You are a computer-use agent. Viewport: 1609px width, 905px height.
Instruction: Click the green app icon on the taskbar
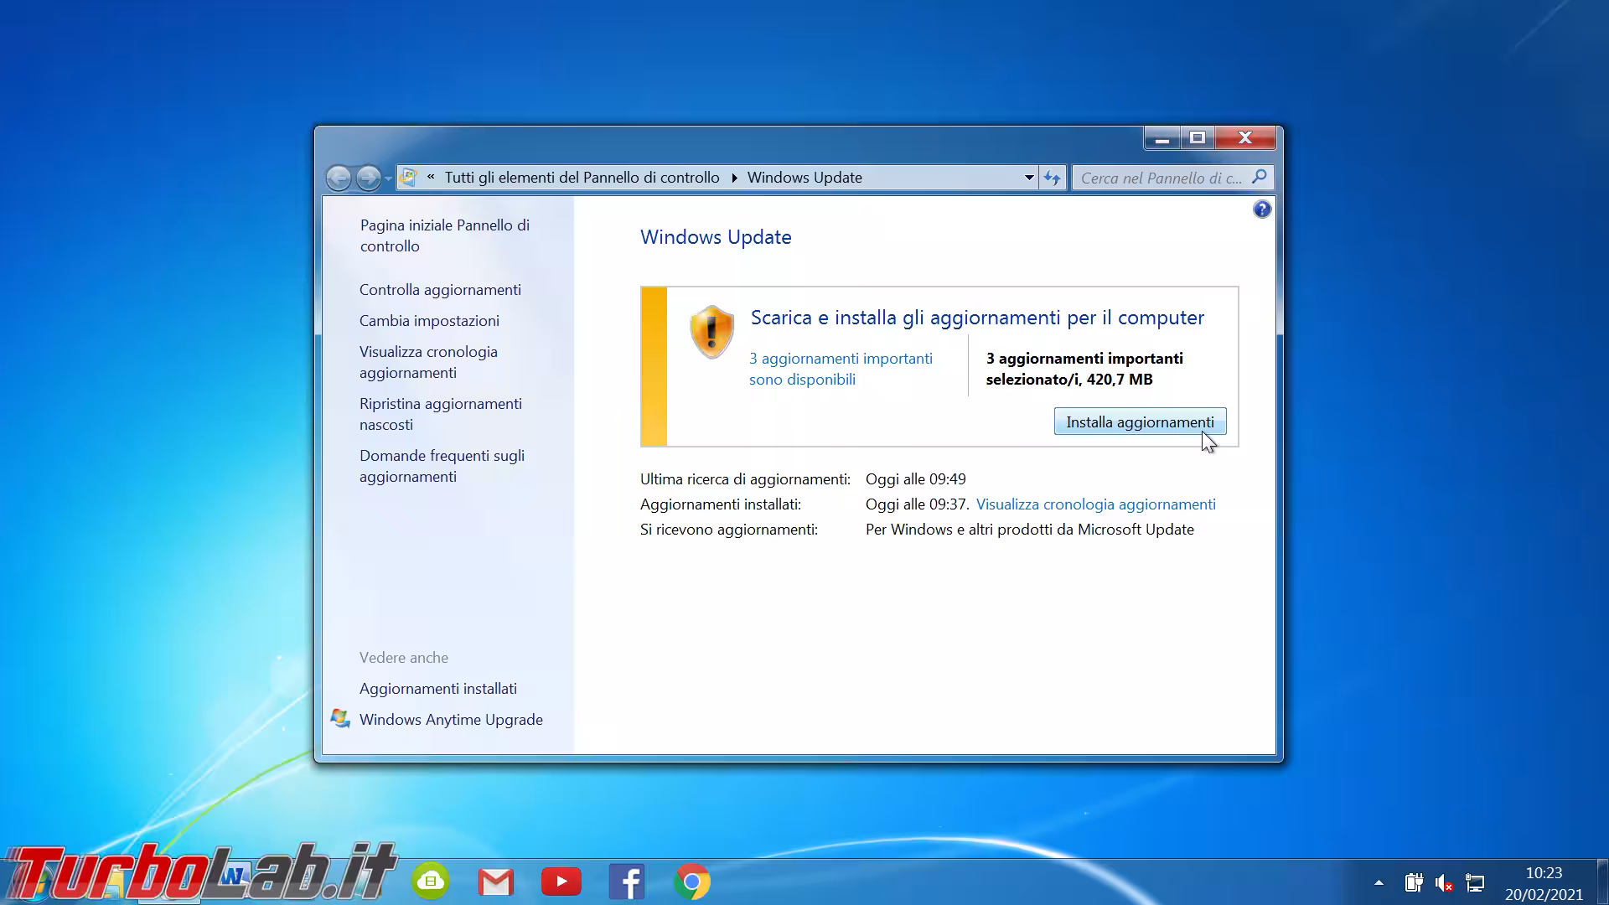point(431,882)
